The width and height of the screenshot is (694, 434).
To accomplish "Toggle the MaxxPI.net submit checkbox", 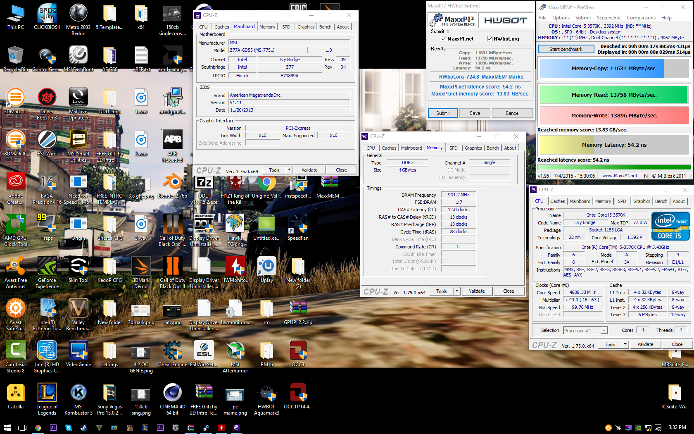I will point(443,39).
